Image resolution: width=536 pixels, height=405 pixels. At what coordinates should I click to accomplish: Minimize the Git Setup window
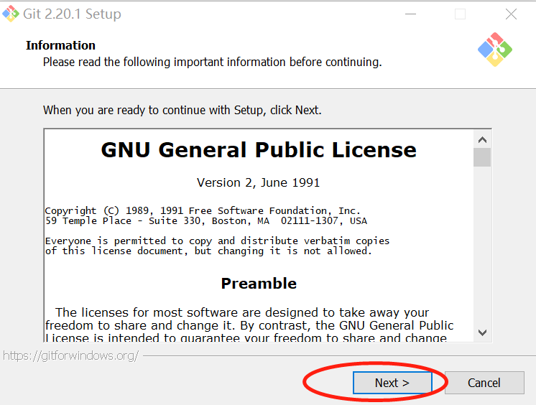(410, 14)
